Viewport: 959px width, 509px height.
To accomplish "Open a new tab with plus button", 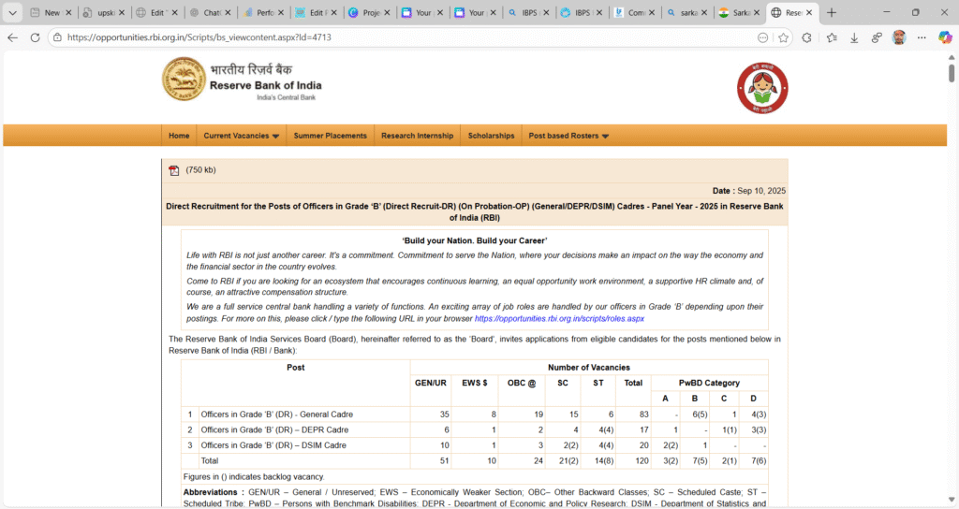I will click(x=832, y=13).
